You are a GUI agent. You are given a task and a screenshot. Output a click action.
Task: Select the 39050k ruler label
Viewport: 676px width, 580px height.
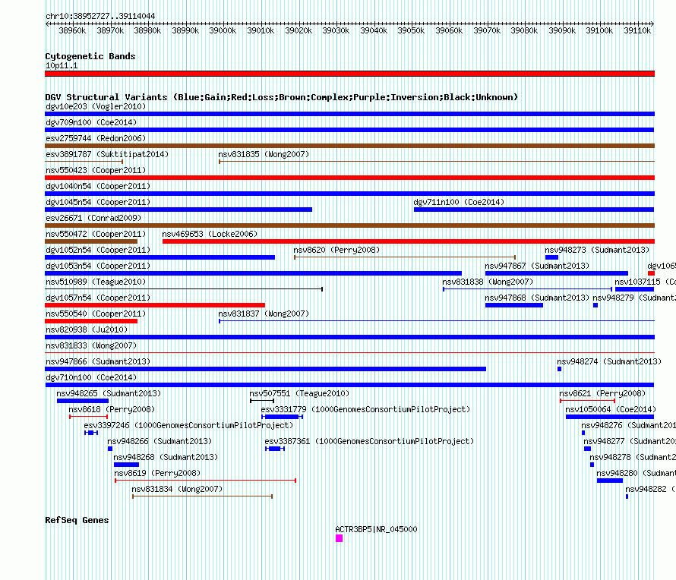(x=411, y=30)
